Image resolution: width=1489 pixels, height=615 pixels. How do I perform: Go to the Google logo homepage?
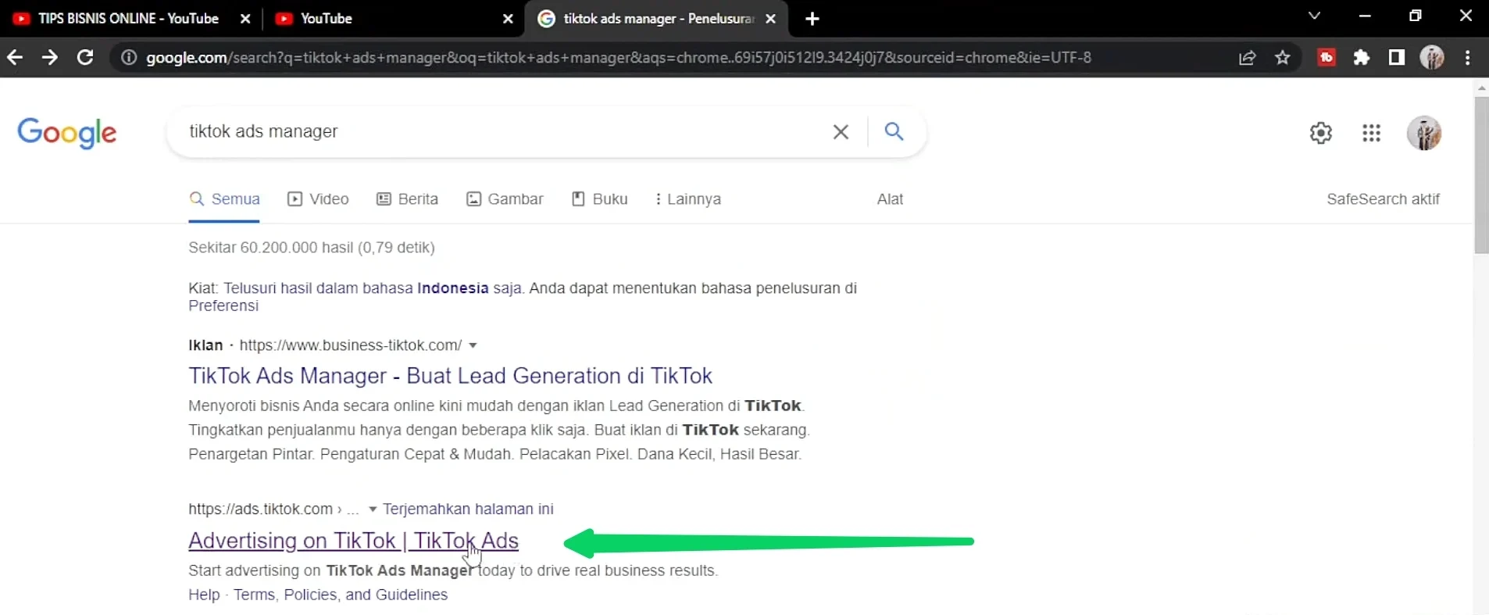tap(67, 133)
